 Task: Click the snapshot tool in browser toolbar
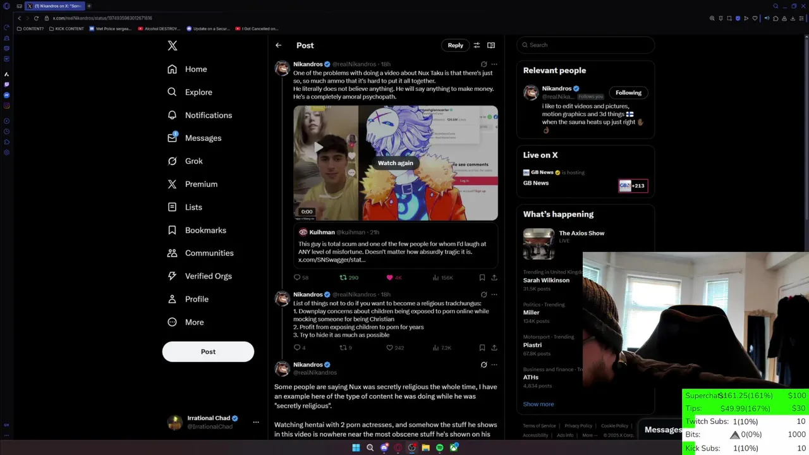point(729,18)
